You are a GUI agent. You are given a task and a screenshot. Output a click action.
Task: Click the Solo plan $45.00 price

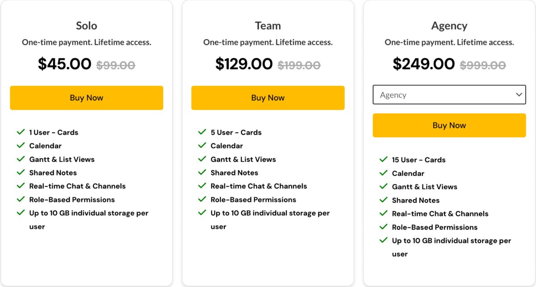pyautogui.click(x=65, y=64)
